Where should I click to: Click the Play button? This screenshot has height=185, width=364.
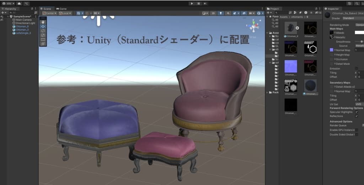192,4
